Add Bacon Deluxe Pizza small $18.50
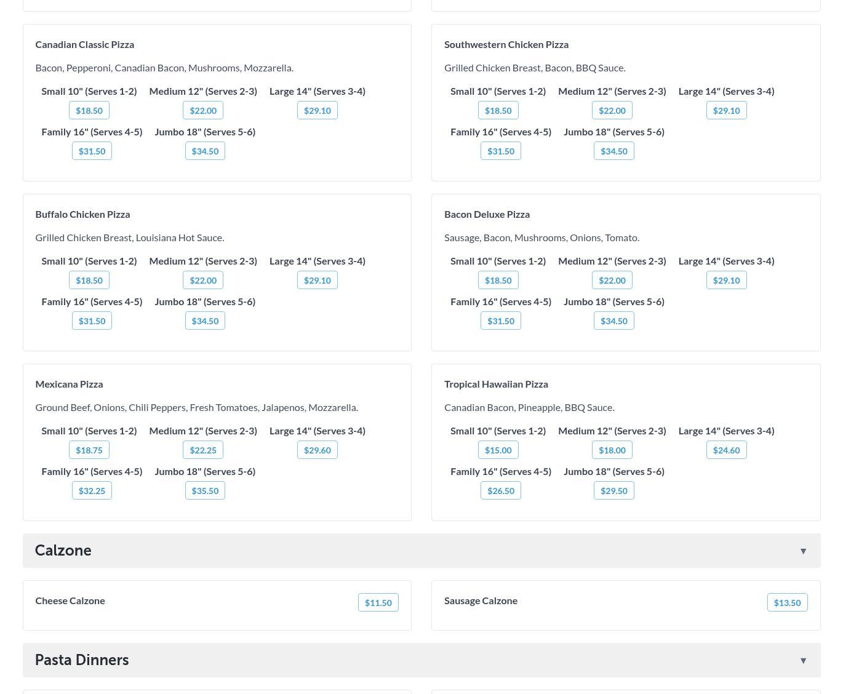 click(x=498, y=281)
